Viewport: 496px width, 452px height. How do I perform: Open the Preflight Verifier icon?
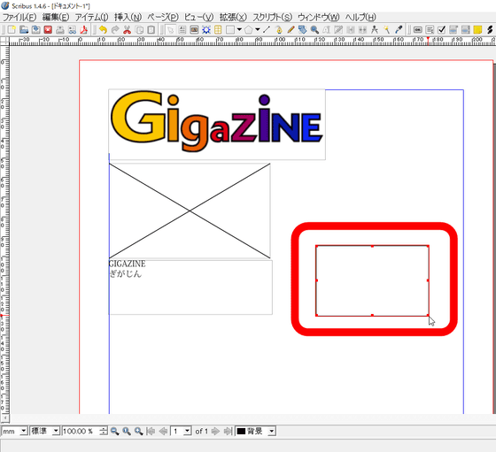click(72, 30)
